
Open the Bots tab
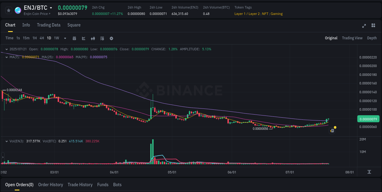[x=117, y=185]
